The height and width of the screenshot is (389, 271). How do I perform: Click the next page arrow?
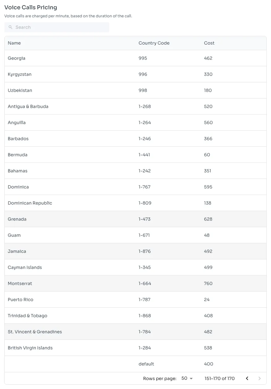[x=260, y=378]
